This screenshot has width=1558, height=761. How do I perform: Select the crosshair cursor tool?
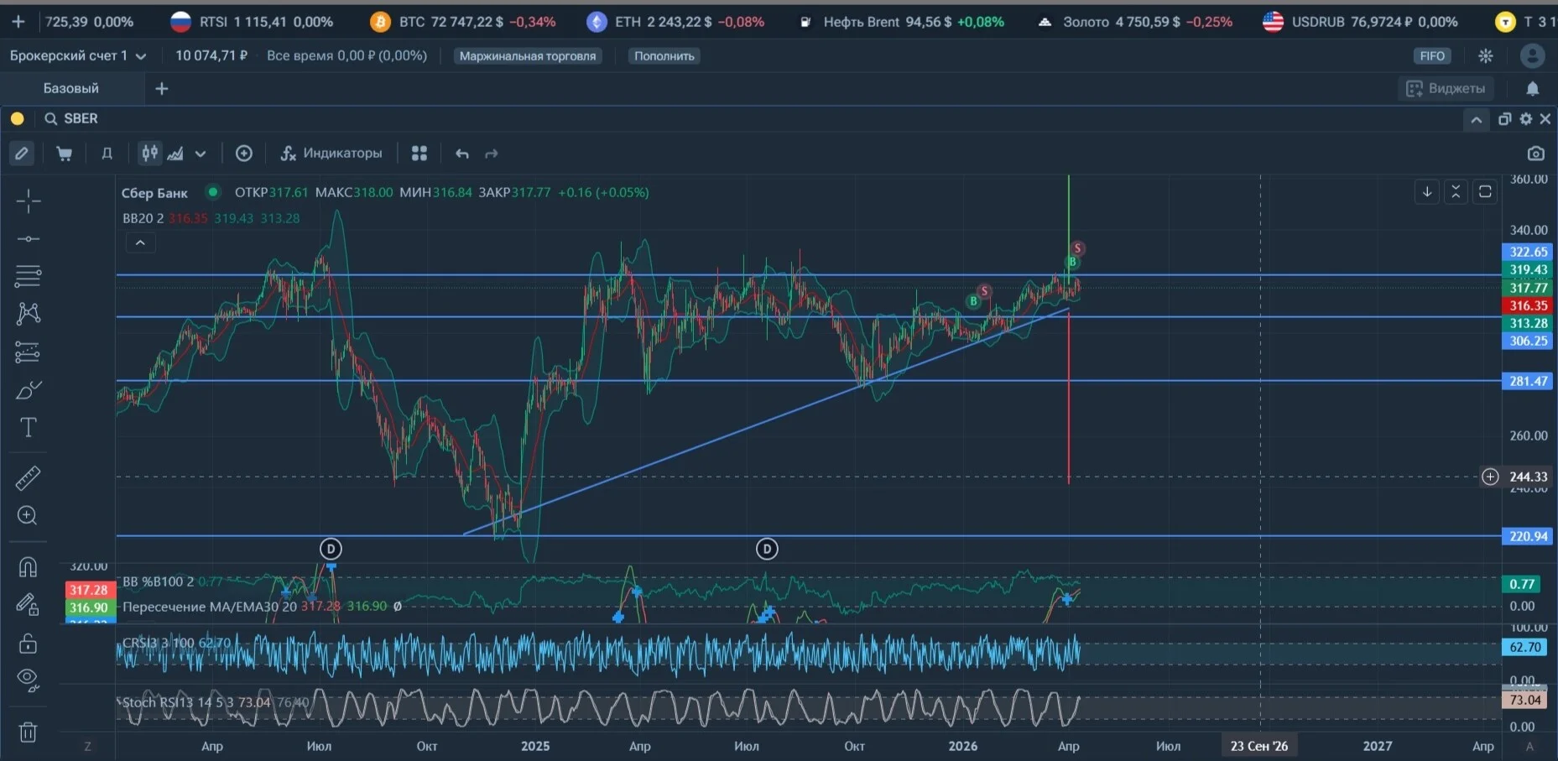28,201
